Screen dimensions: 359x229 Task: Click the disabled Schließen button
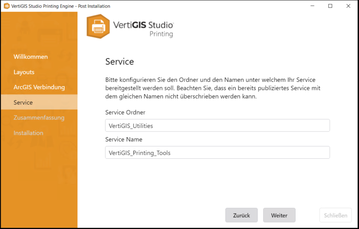coord(335,215)
